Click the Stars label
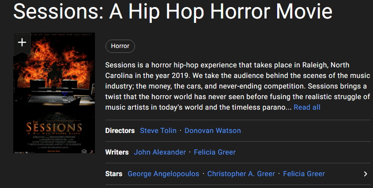Image resolution: width=373 pixels, height=188 pixels. [x=114, y=174]
